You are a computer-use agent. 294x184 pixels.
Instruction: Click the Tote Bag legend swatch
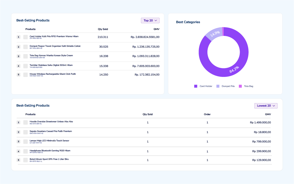[x=240, y=86]
